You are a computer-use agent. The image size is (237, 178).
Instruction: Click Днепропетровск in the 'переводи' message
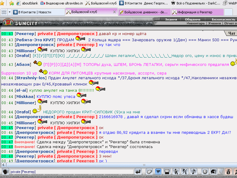(35, 152)
